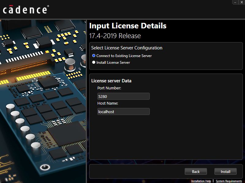Click the 17.4-2019 Release text
245x183 pixels.
coord(115,36)
